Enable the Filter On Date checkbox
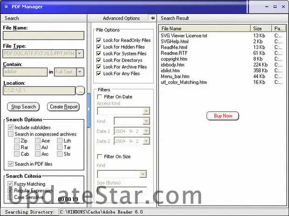The height and width of the screenshot is (216, 289). [99, 97]
